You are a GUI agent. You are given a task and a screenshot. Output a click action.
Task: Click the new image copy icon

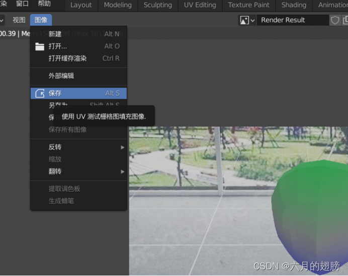345,20
